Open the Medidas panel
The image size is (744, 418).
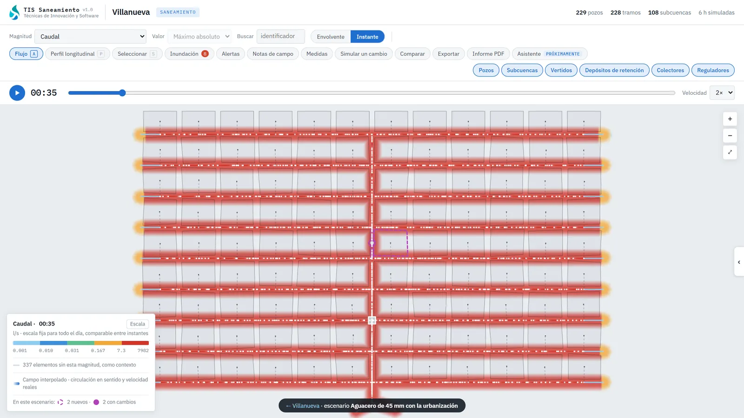pos(317,54)
